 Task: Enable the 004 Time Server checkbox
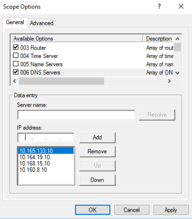click(16, 55)
